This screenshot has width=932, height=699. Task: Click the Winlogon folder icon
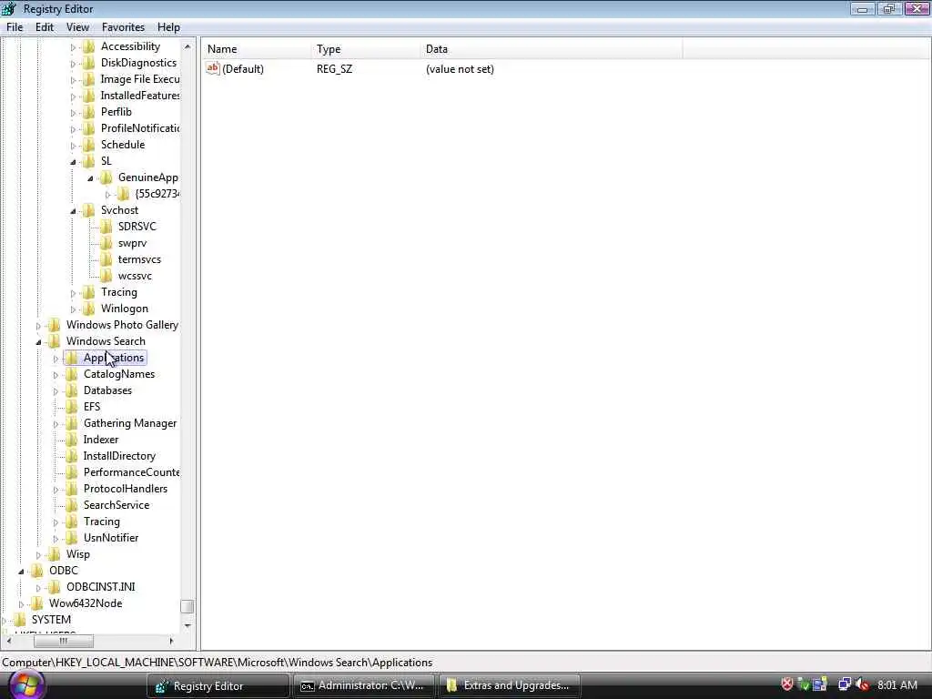[x=88, y=309]
